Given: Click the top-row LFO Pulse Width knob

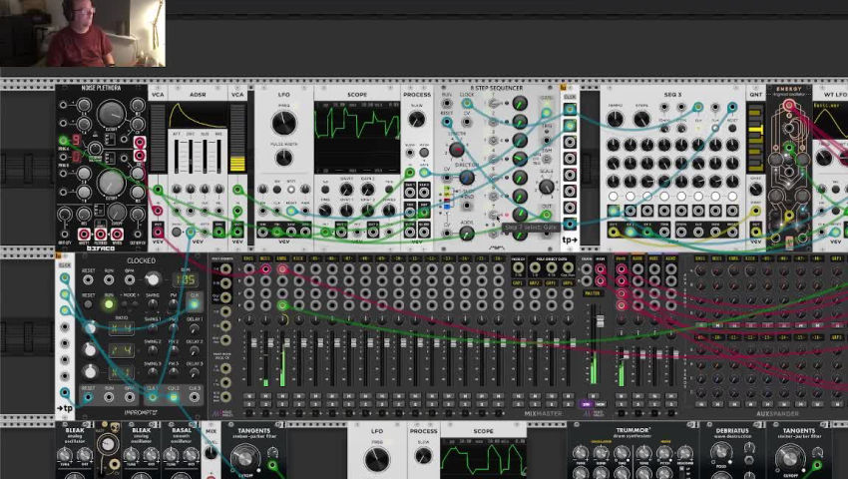Looking at the screenshot, I should click(284, 158).
